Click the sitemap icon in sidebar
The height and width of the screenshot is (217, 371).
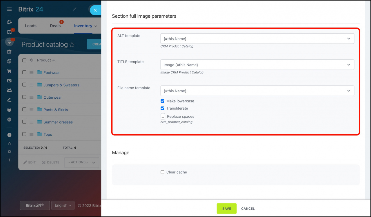(9, 143)
